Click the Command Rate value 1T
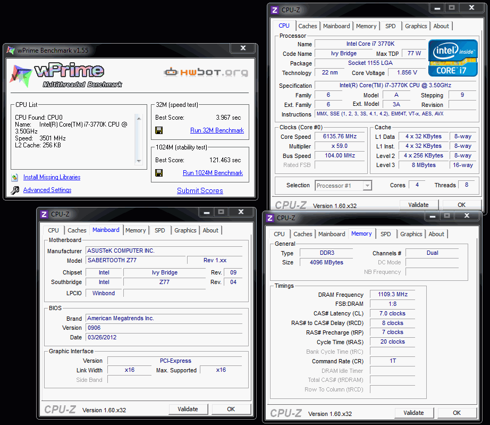The width and height of the screenshot is (490, 425). 393,361
